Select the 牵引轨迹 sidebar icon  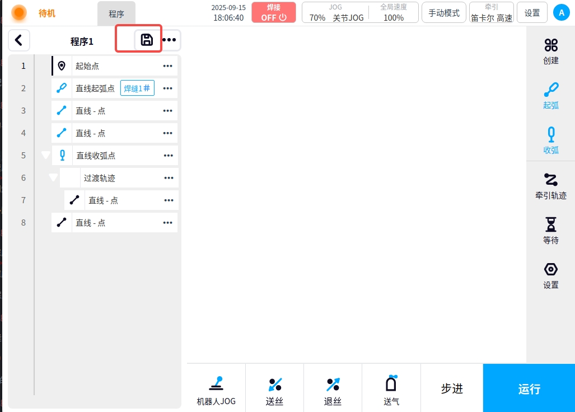click(x=551, y=186)
